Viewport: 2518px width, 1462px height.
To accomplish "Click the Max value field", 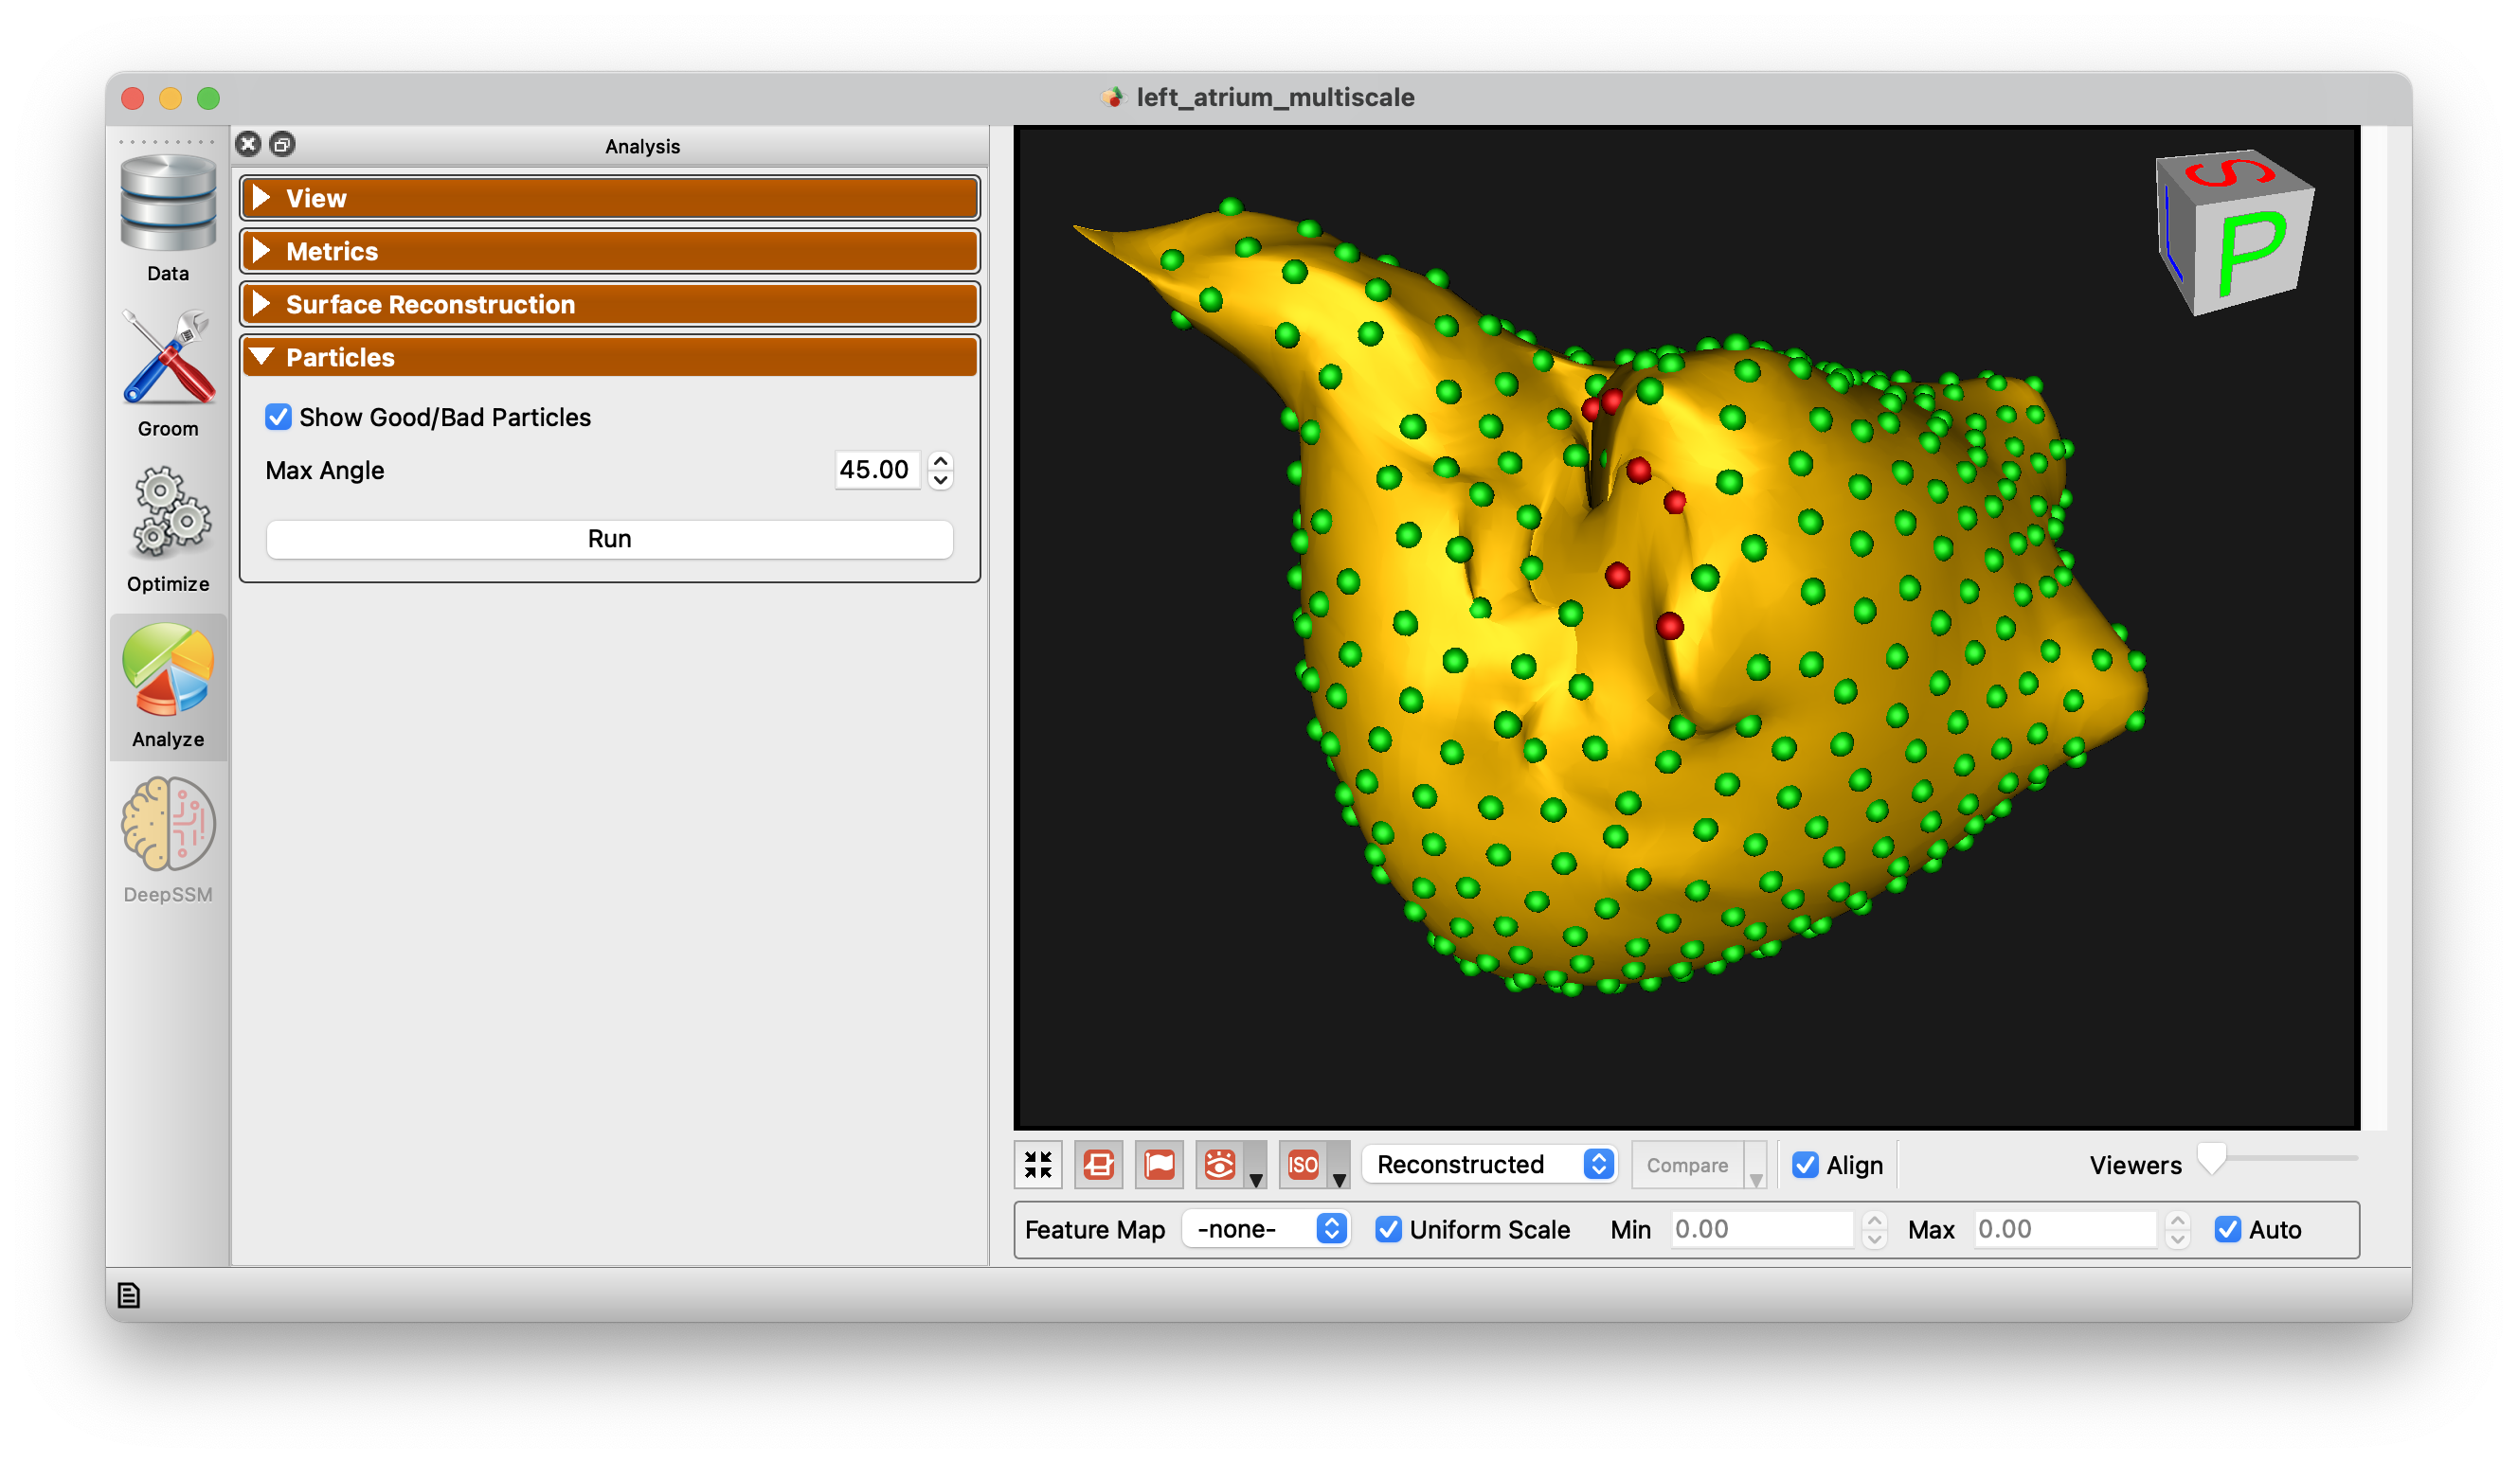I will point(2066,1229).
